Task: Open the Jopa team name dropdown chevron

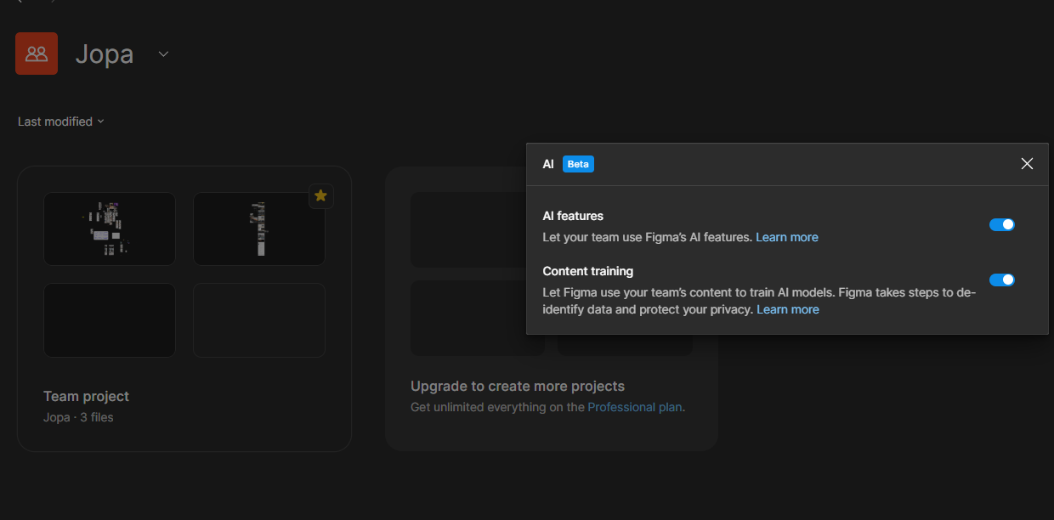Action: click(x=164, y=54)
